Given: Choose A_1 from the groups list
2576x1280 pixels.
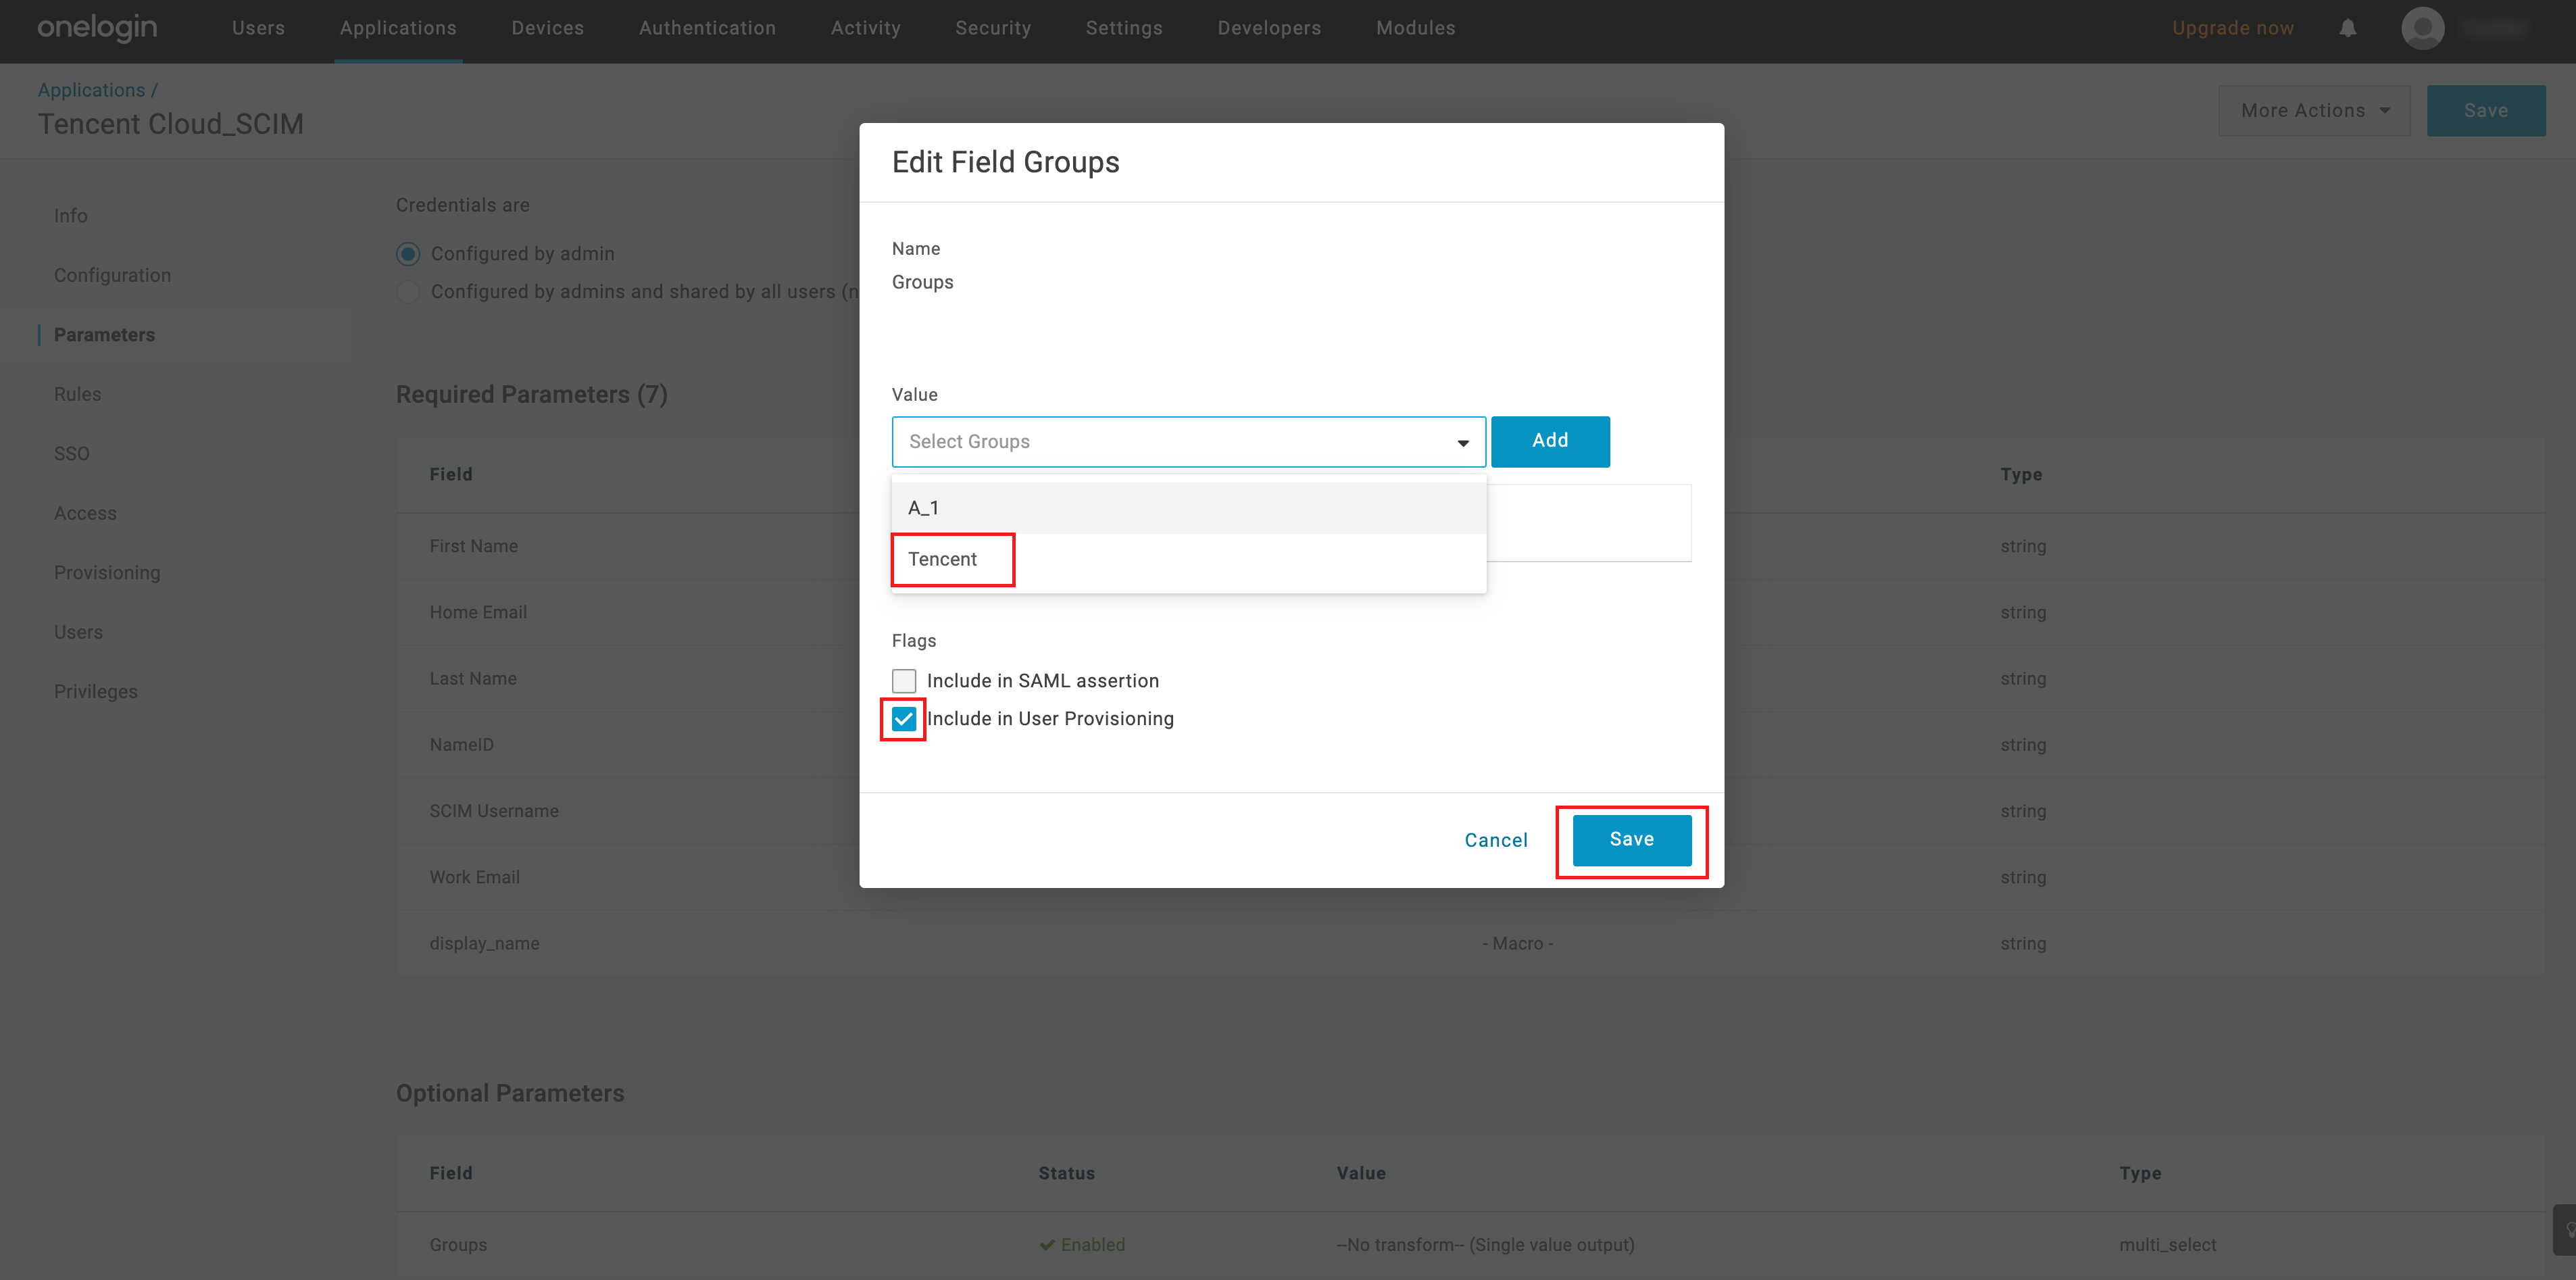Looking at the screenshot, I should 923,508.
